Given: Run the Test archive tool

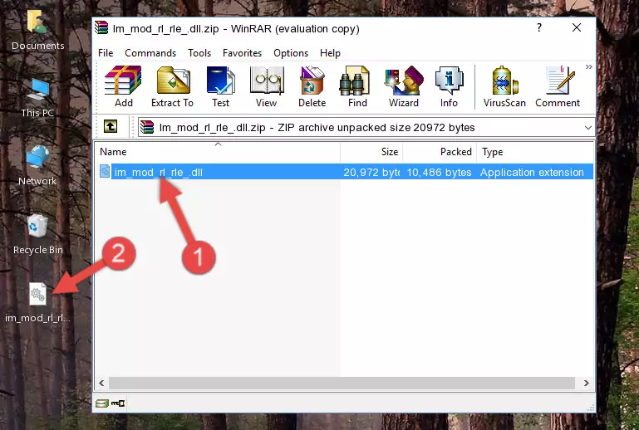Looking at the screenshot, I should pyautogui.click(x=220, y=86).
